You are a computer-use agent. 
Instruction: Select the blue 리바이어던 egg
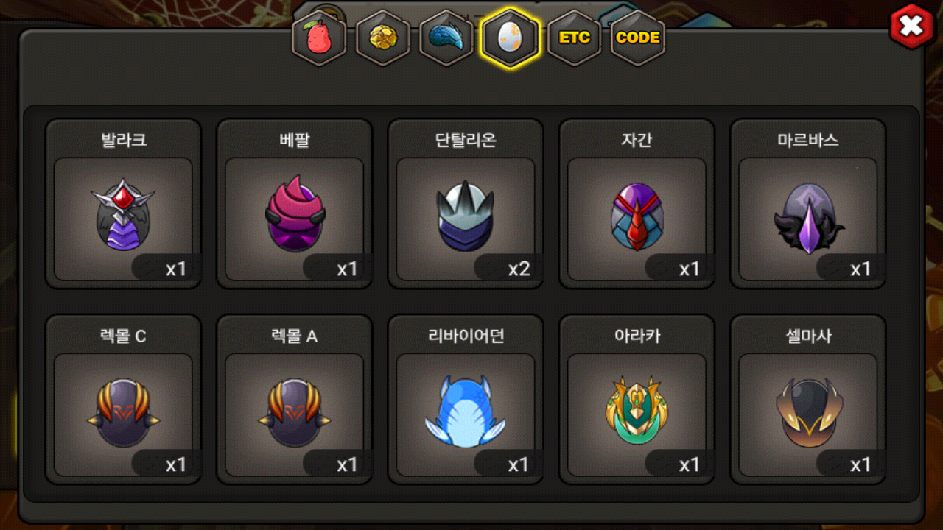(465, 412)
